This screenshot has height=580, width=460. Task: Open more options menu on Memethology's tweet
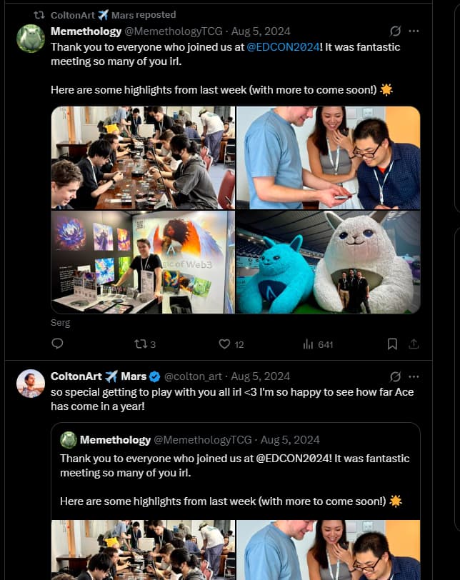pyautogui.click(x=414, y=31)
